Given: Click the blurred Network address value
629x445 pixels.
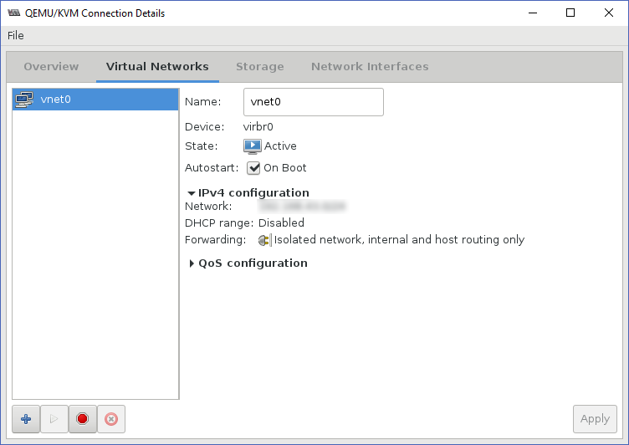Looking at the screenshot, I should (x=302, y=207).
